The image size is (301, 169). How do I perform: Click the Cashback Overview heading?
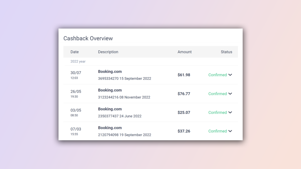click(x=88, y=38)
